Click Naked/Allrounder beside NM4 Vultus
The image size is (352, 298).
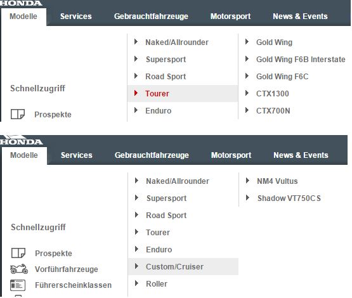click(178, 181)
